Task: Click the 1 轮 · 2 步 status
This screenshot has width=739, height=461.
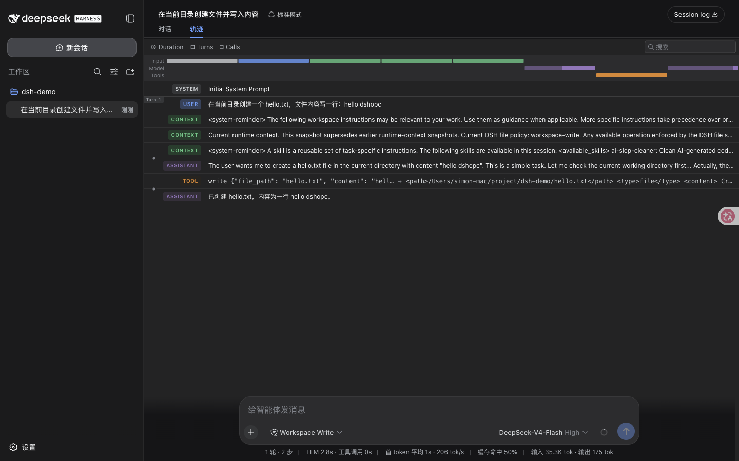Action: [x=279, y=452]
